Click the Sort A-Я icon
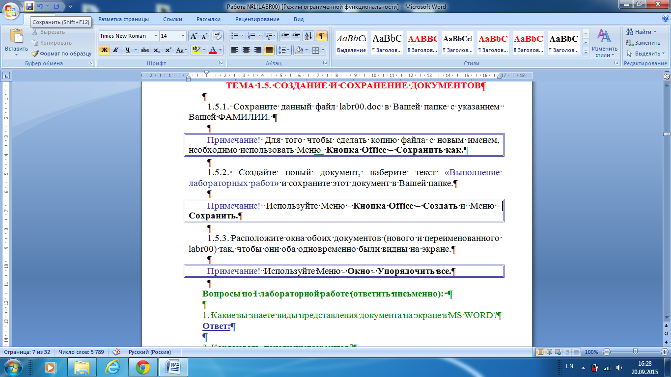 pyautogui.click(x=309, y=36)
